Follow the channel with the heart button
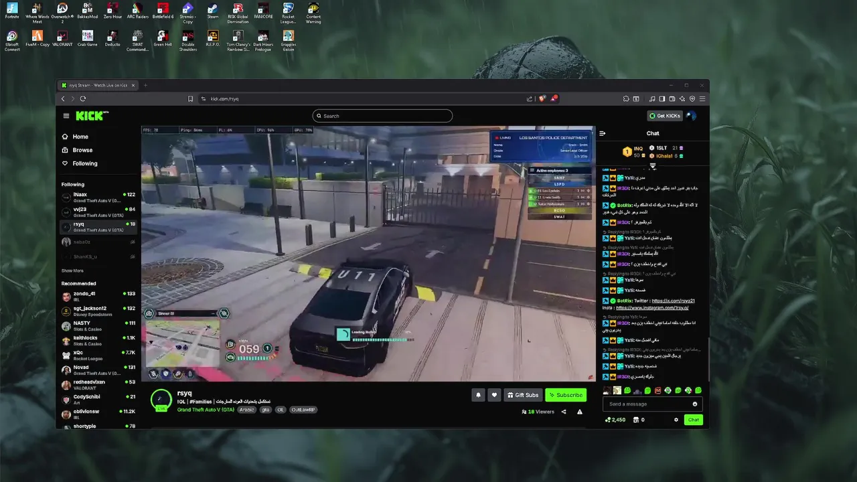The image size is (857, 482). 494,395
